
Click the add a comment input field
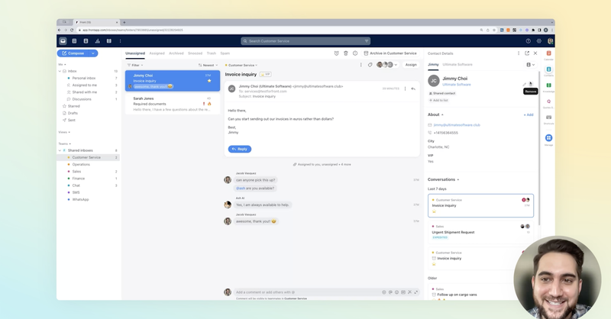tap(308, 292)
